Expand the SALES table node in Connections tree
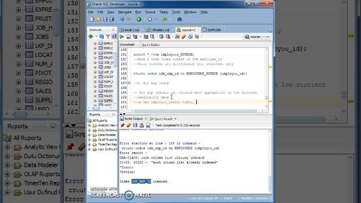361x203 pixels. [x=95, y=96]
